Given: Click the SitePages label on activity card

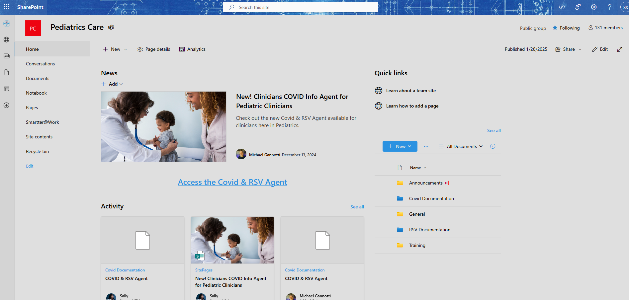Looking at the screenshot, I should pos(204,270).
